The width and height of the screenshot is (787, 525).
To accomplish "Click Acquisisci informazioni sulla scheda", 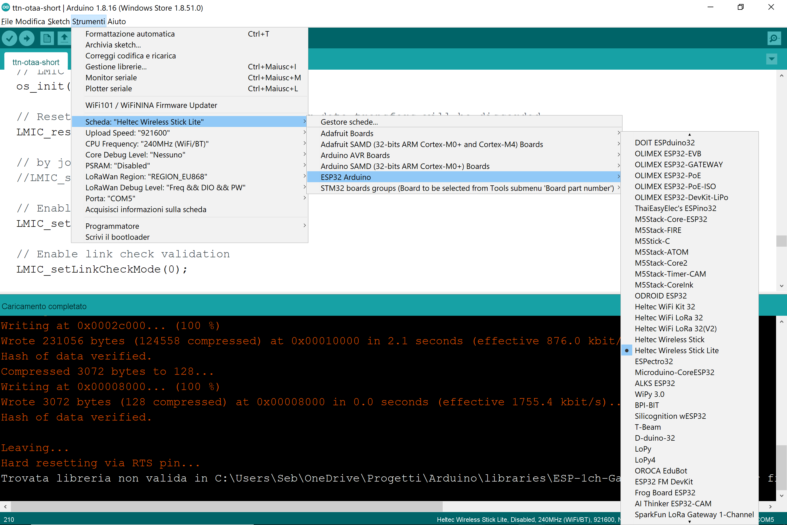I will (x=189, y=210).
